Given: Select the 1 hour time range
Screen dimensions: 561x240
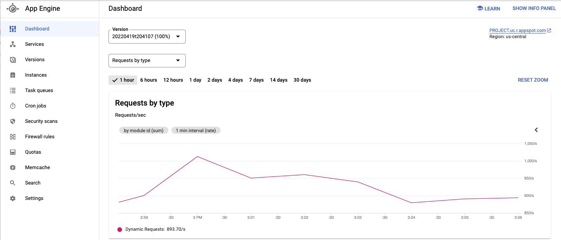Looking at the screenshot, I should point(123,80).
